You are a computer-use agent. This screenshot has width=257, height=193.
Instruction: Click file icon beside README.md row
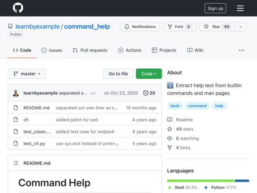tap(16, 108)
